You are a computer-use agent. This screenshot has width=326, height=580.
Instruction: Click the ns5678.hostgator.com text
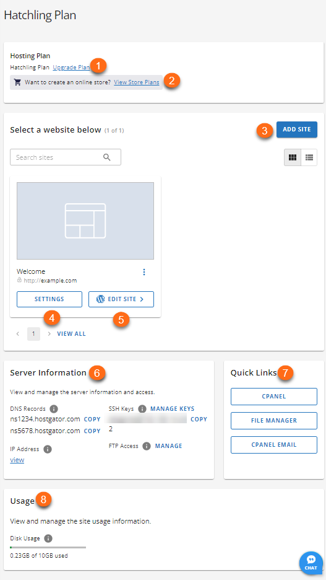tap(45, 431)
